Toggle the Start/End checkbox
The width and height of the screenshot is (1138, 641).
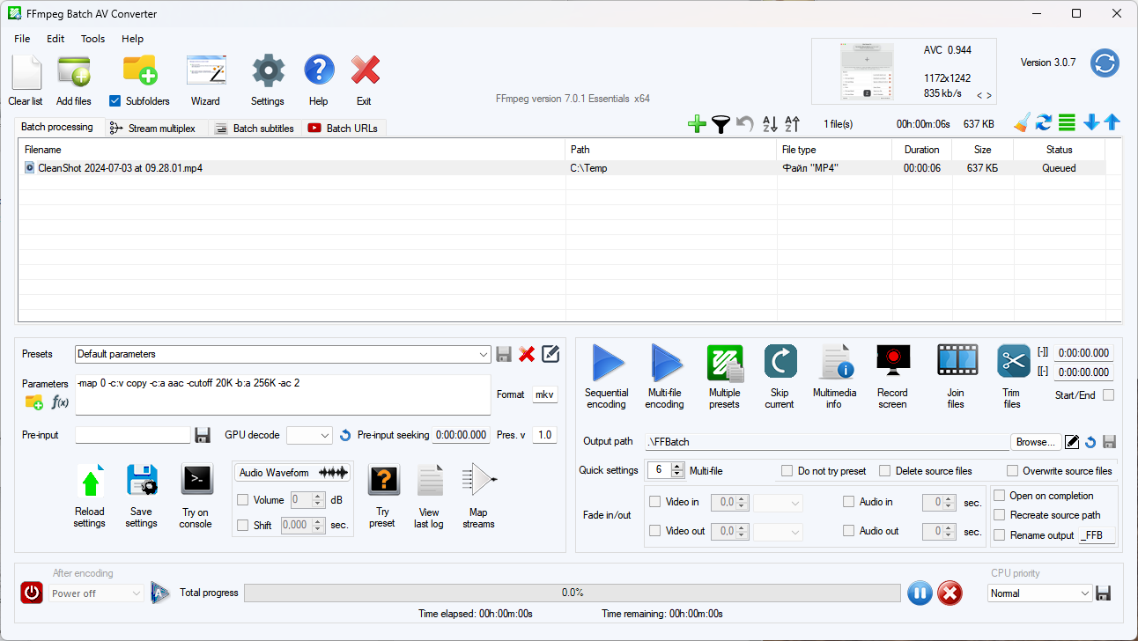tap(1108, 395)
